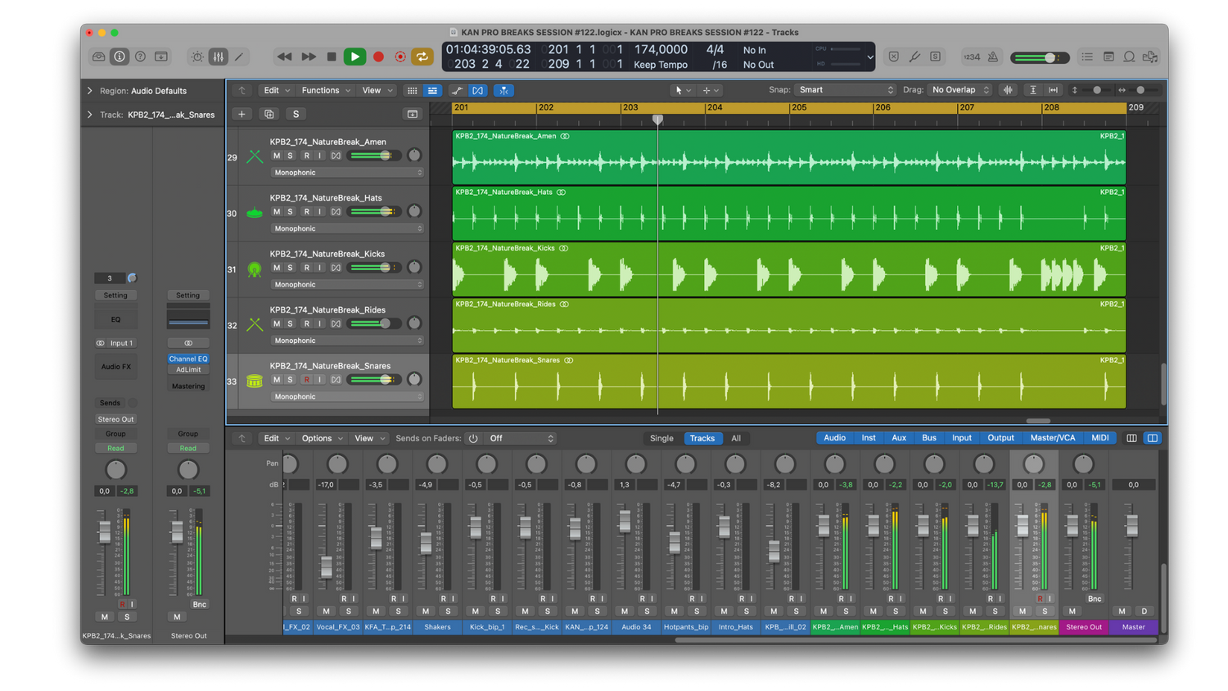The height and width of the screenshot is (691, 1228).
Task: Mute the KPB2_174_NatureBreak_Amen track
Action: pyautogui.click(x=277, y=155)
